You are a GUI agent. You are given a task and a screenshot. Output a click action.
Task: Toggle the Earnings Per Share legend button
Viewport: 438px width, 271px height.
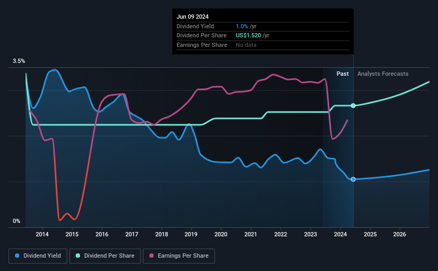click(x=179, y=256)
